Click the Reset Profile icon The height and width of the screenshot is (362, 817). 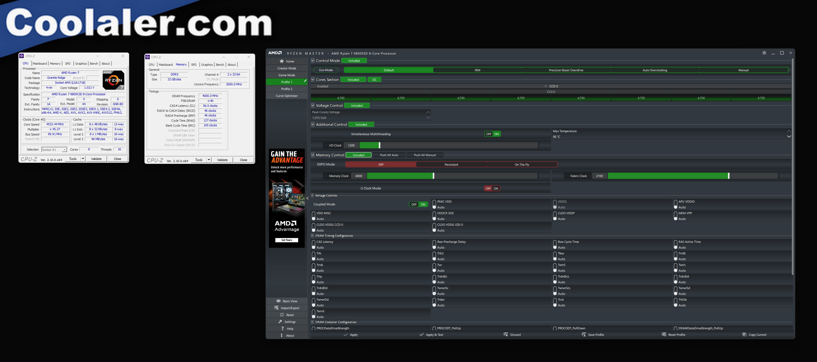(664, 334)
